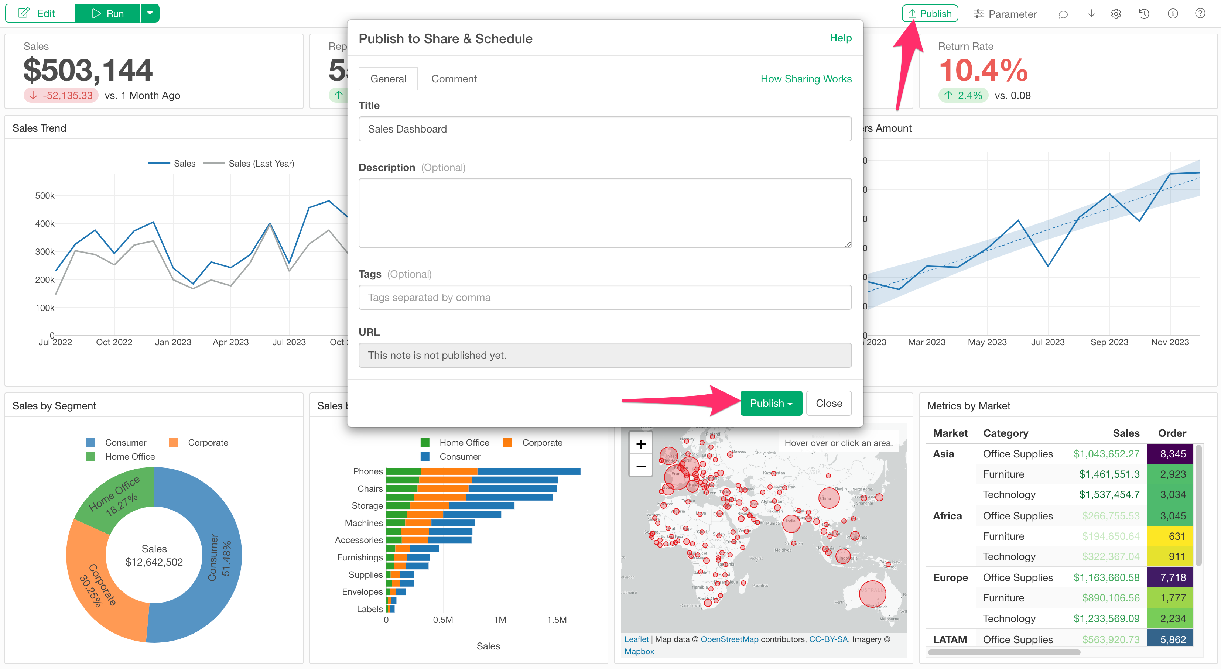Switch to the Comment tab
Viewport: 1221px width, 669px height.
point(454,78)
